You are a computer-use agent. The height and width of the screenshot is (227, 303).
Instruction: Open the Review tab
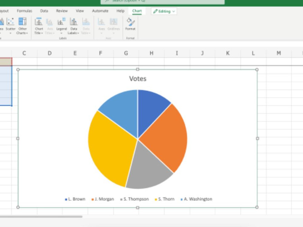[x=62, y=11]
